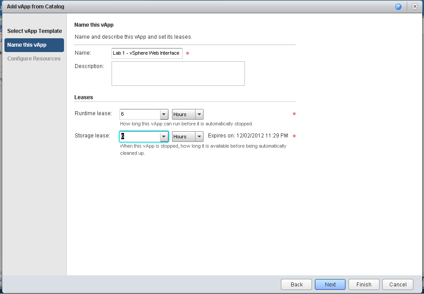The height and width of the screenshot is (294, 424).
Task: Open the Runtime lease Hours unit dropdown
Action: coord(188,114)
